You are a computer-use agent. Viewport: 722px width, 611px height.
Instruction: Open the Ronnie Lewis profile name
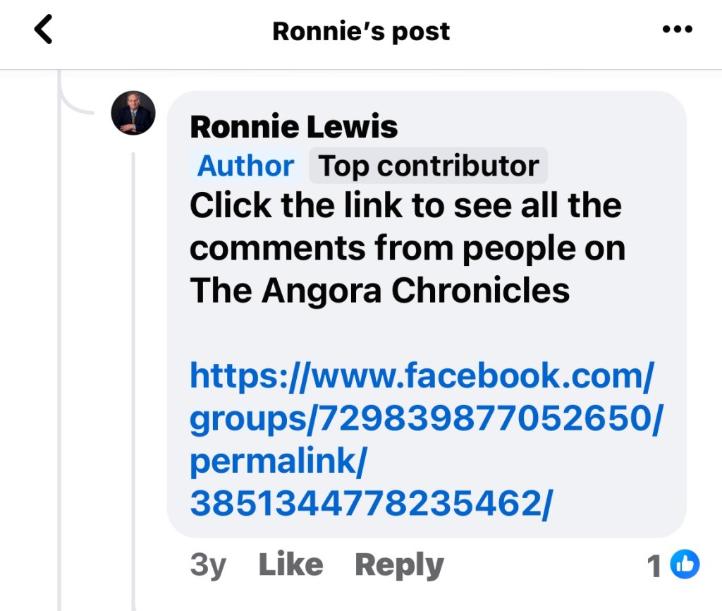coord(294,127)
